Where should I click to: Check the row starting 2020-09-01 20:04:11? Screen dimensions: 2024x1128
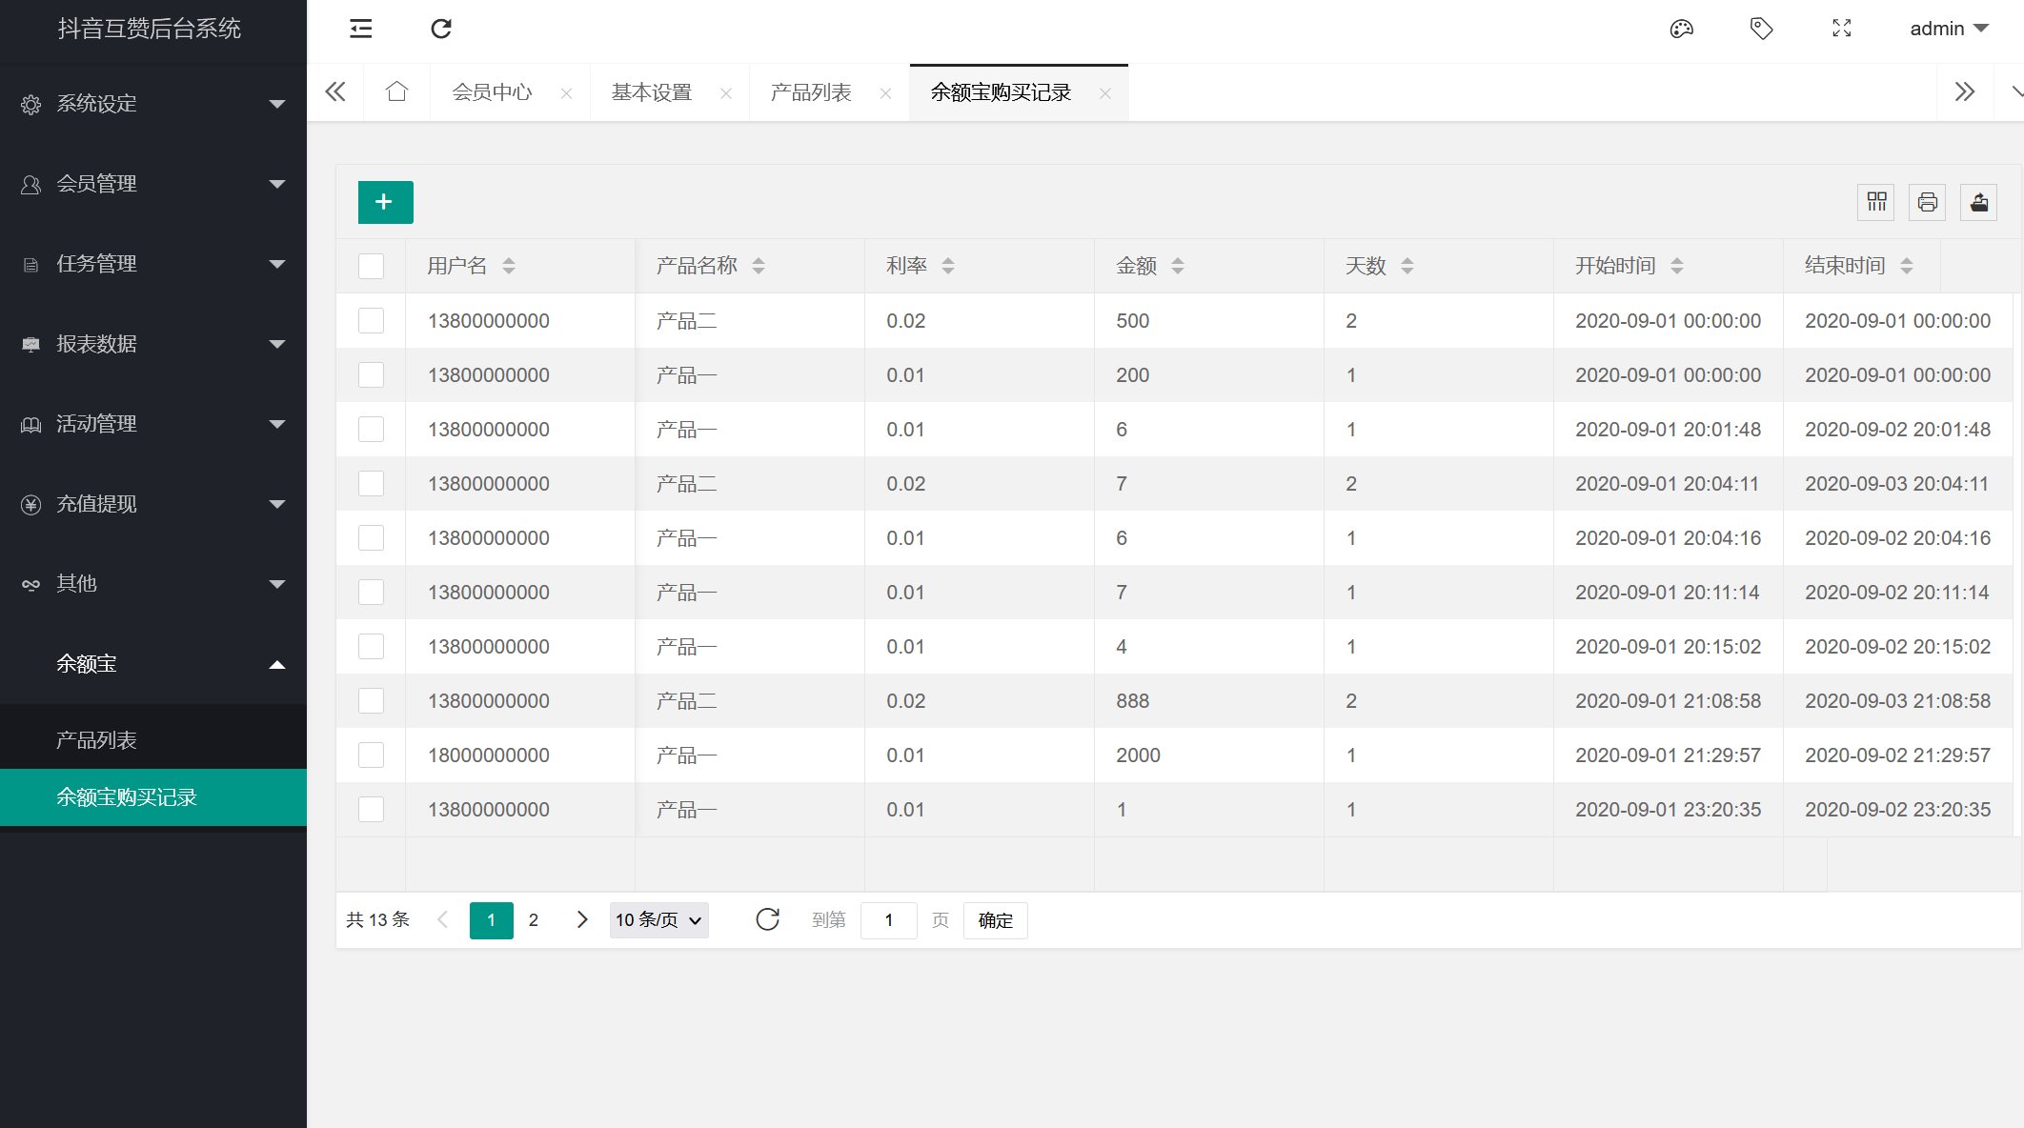(x=371, y=483)
